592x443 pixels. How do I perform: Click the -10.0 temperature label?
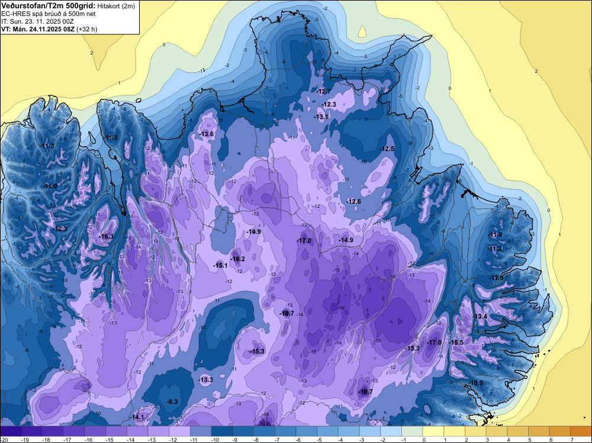coord(476,383)
